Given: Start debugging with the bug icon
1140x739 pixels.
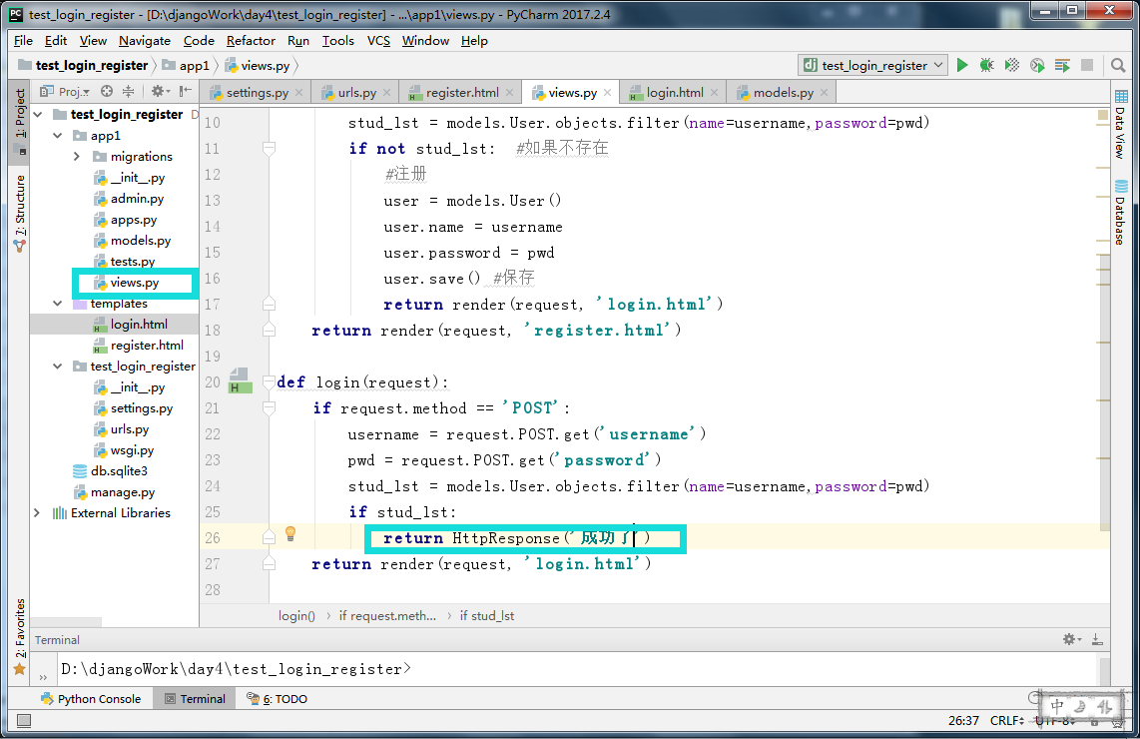Looking at the screenshot, I should [x=986, y=66].
